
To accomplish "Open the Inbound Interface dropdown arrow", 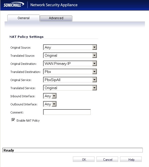I will [54, 96].
